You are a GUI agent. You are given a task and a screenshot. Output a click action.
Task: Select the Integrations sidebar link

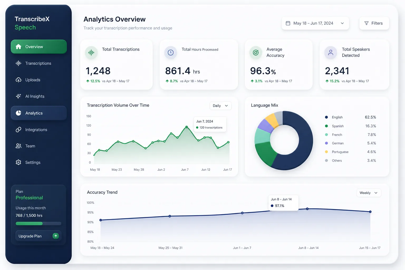39,129
